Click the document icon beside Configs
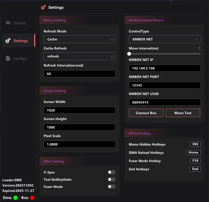Image resolution: width=209 pixels, height=202 pixels. [x=8, y=59]
